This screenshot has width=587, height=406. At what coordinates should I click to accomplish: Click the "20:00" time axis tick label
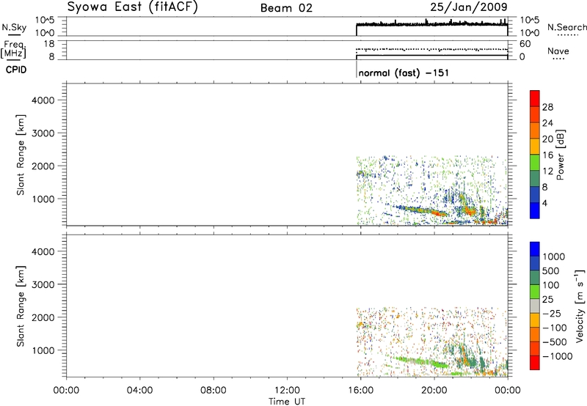[x=434, y=391]
